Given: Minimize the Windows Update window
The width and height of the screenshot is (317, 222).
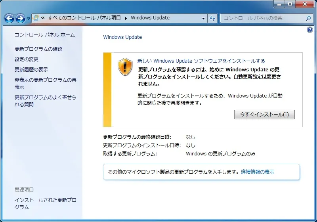Looking at the screenshot, I should pyautogui.click(x=280, y=4).
